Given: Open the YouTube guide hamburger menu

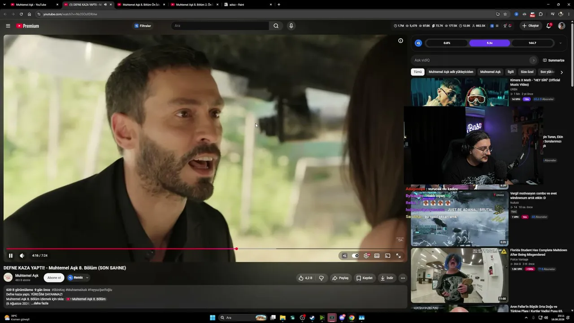Looking at the screenshot, I should click(x=8, y=26).
